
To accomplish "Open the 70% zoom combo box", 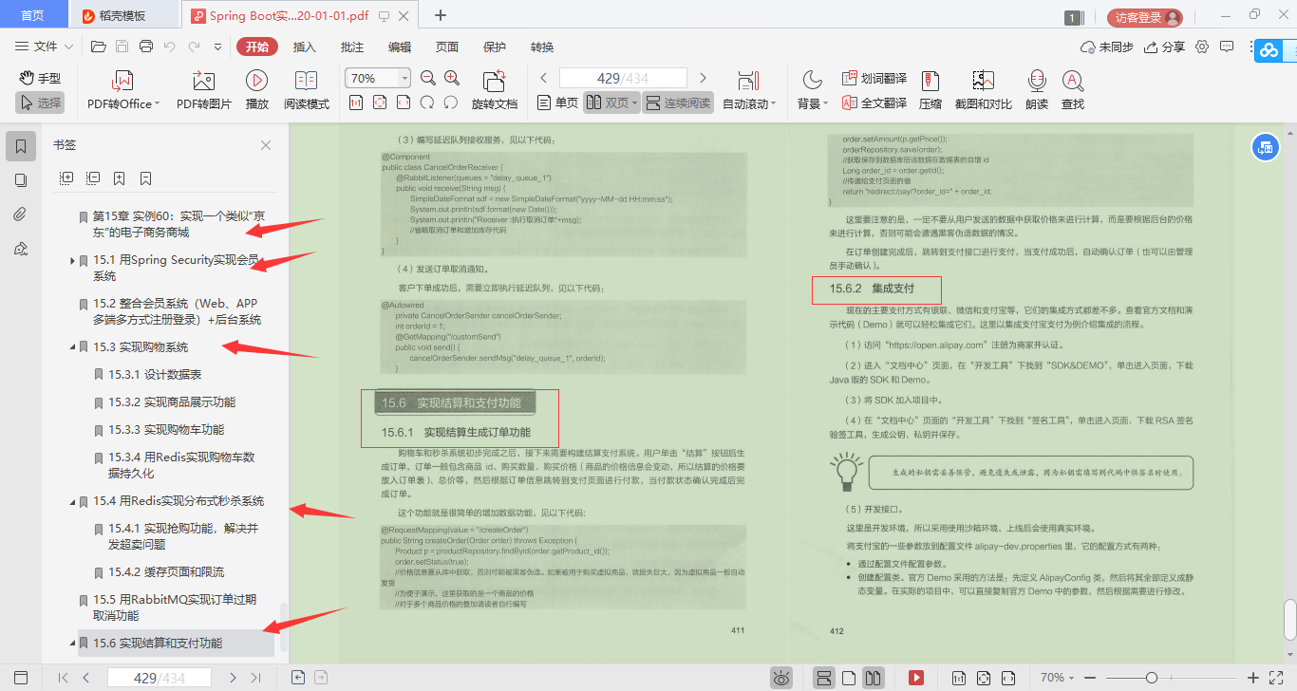I will coord(378,78).
